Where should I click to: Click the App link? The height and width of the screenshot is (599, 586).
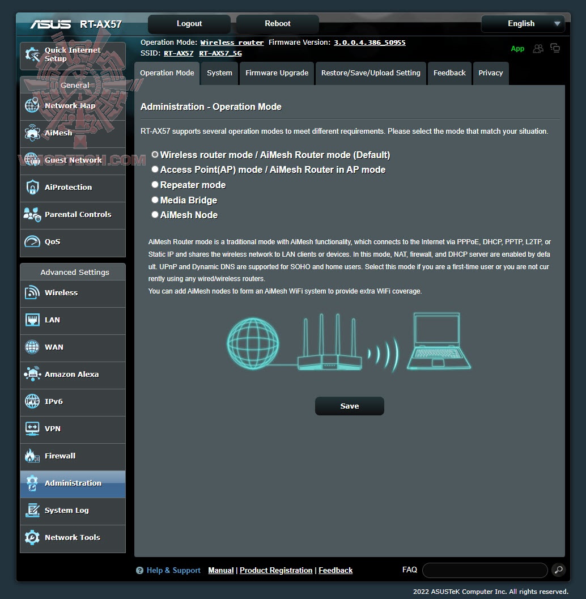(517, 49)
